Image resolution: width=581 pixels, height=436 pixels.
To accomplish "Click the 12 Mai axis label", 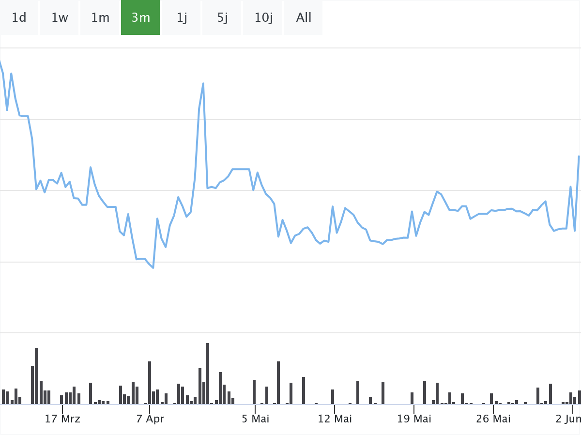I will (335, 419).
